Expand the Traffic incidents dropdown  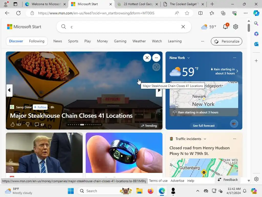point(205,139)
